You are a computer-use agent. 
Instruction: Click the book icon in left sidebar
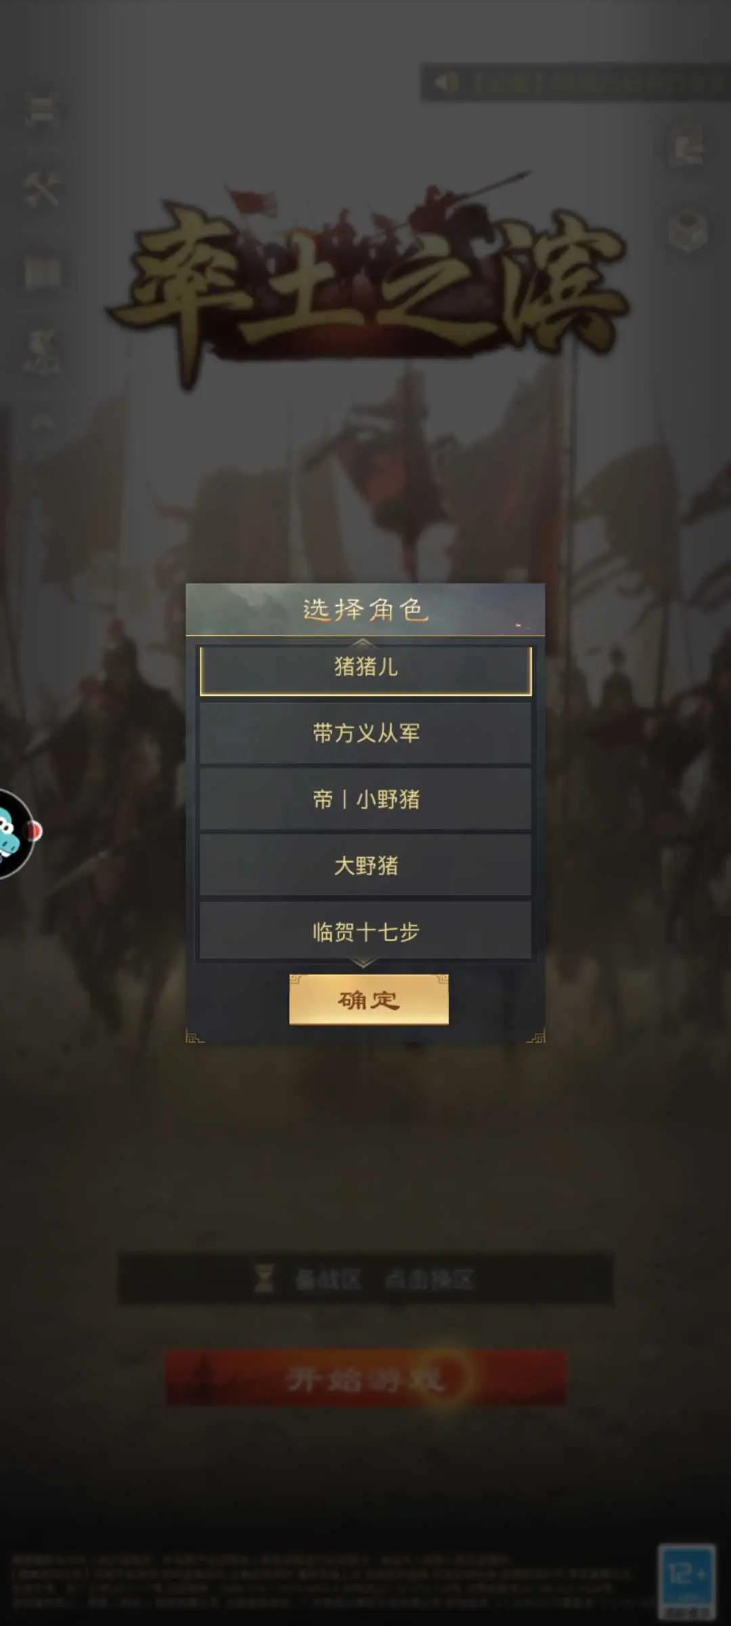coord(43,273)
